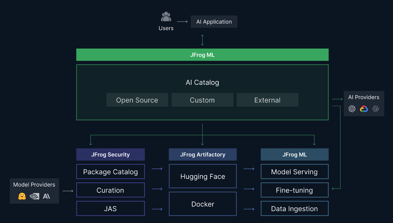Click the AI Providers label
Viewport: 393px width, 223px height.
[x=364, y=97]
